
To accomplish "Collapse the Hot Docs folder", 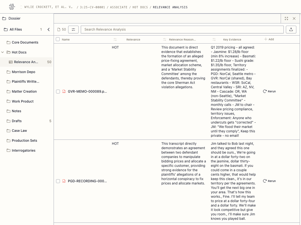I will click(3, 52).
